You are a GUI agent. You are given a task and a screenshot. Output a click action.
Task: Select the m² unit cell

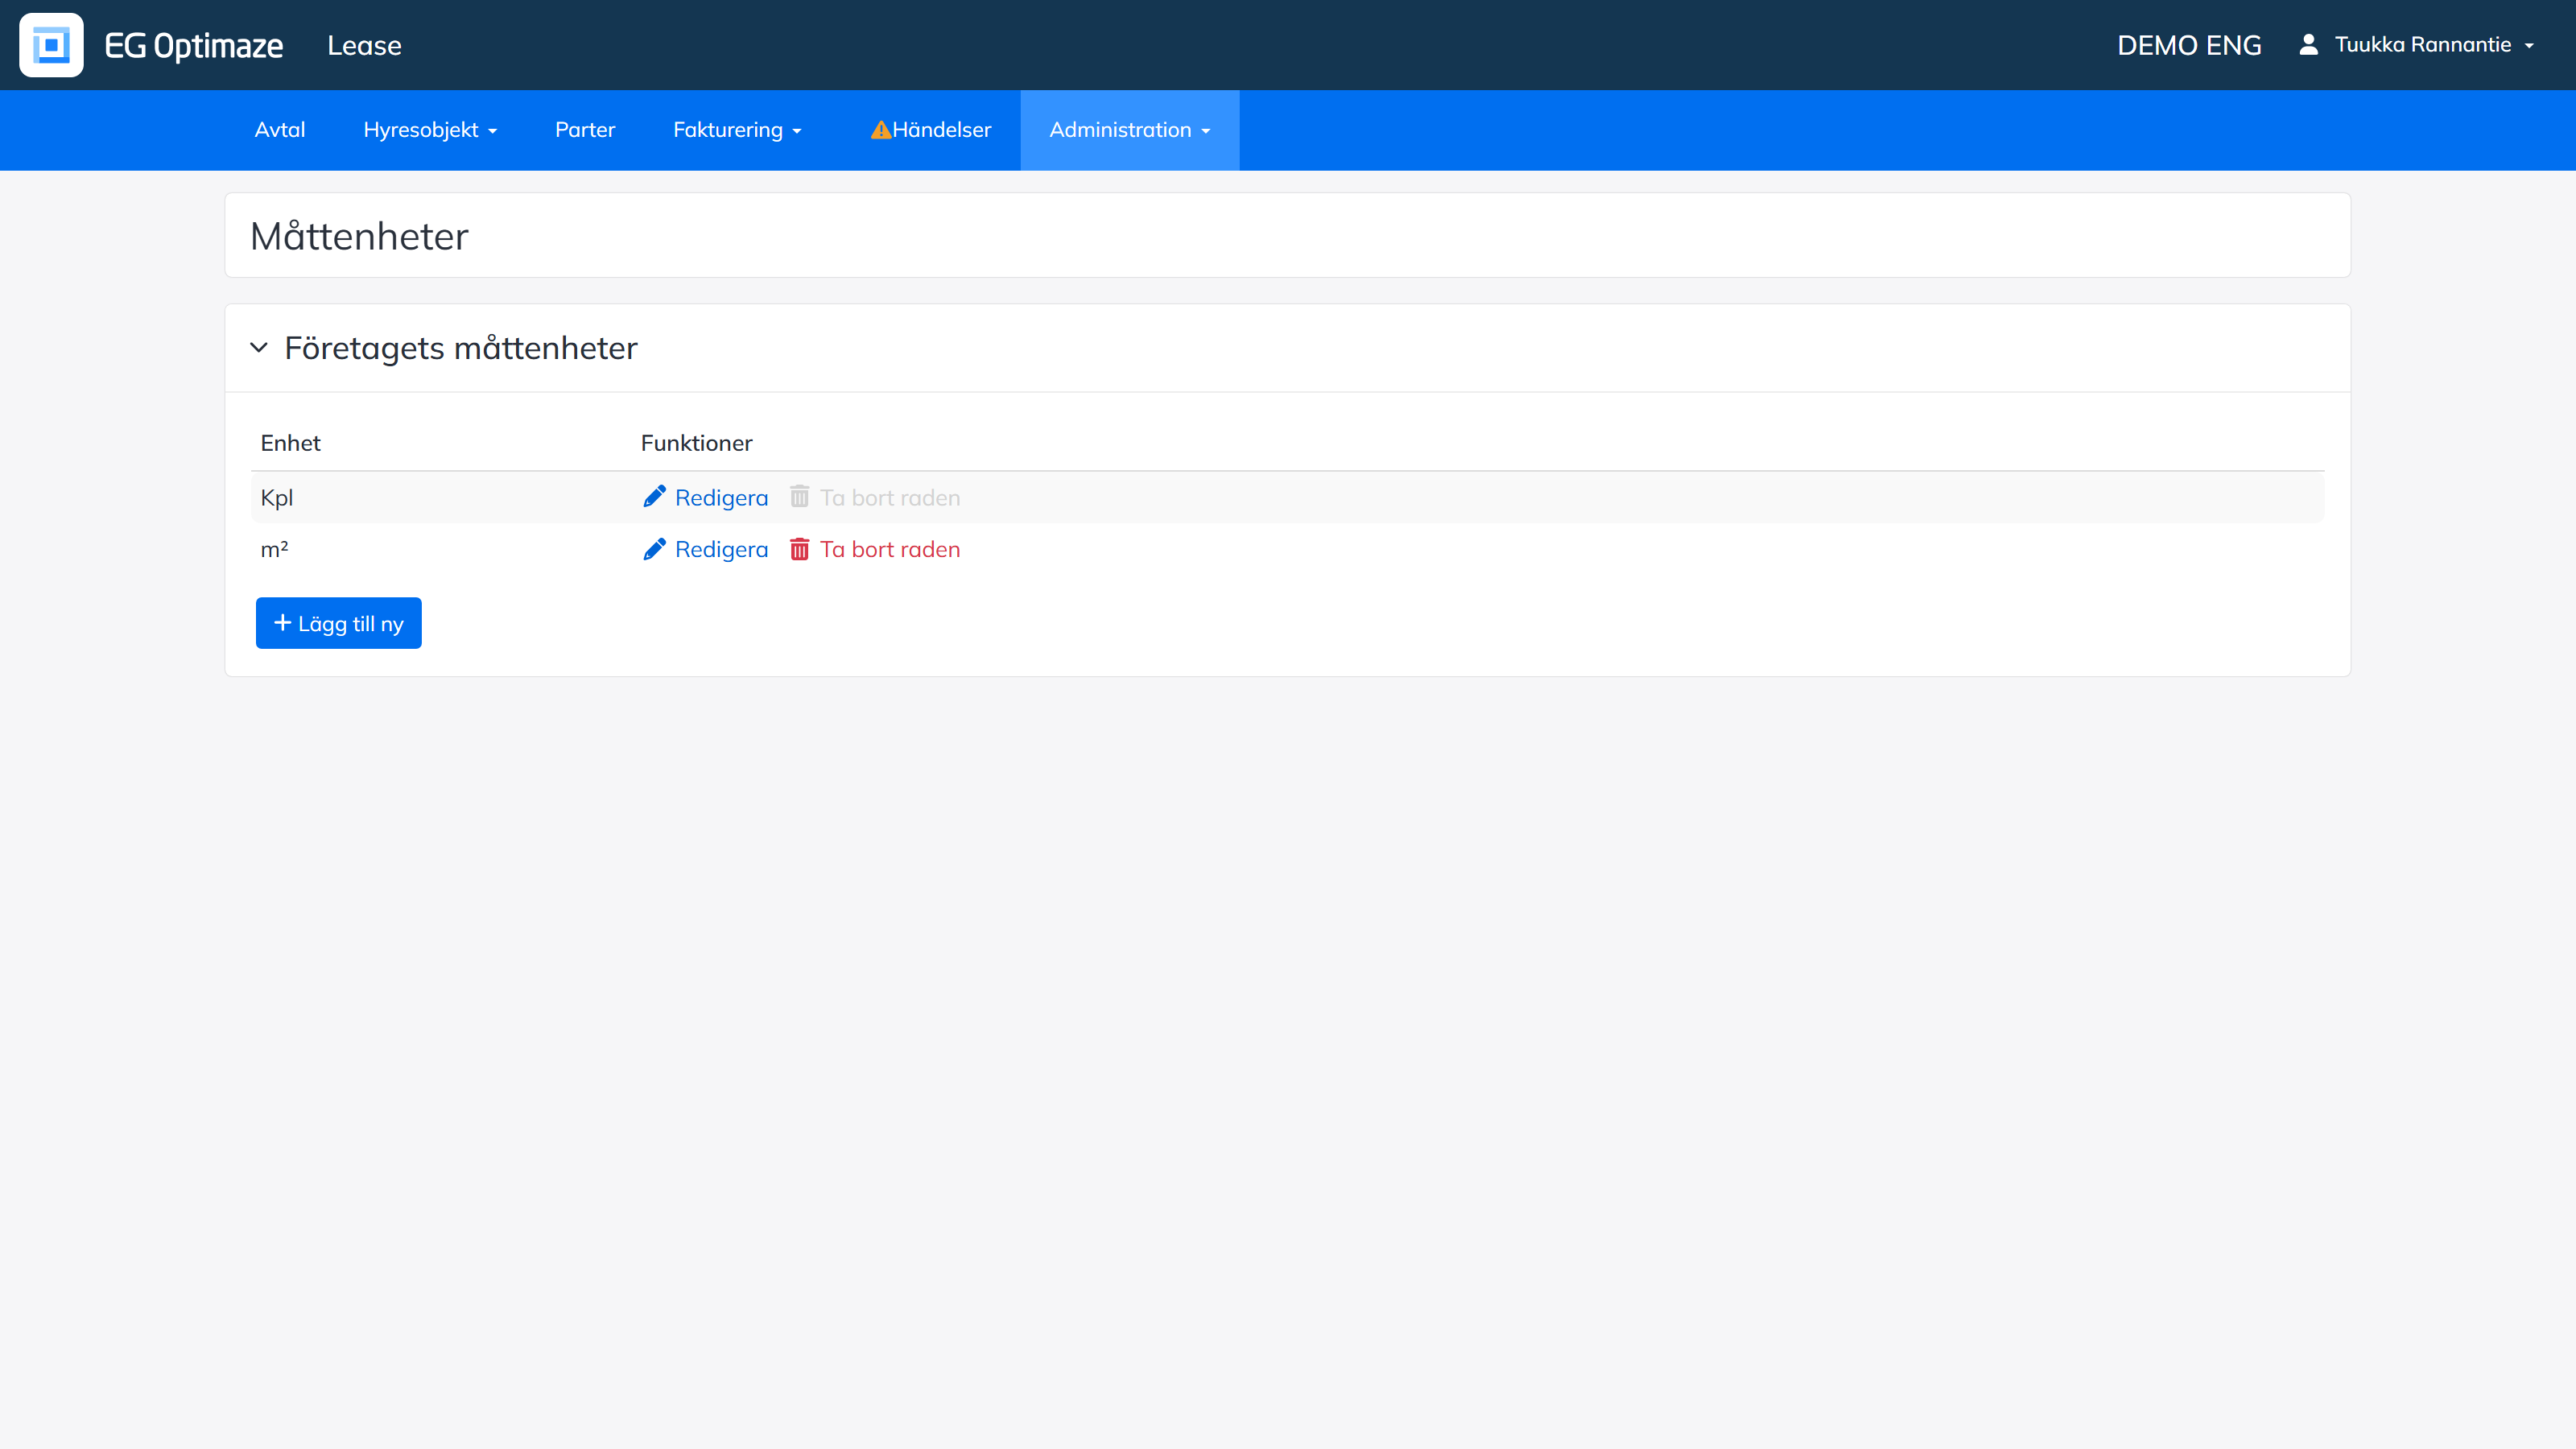[x=274, y=549]
